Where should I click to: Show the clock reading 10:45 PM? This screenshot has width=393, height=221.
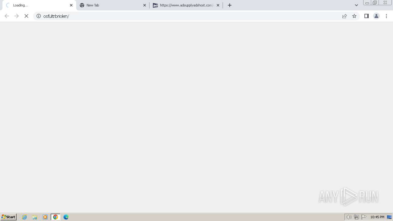[377, 217]
